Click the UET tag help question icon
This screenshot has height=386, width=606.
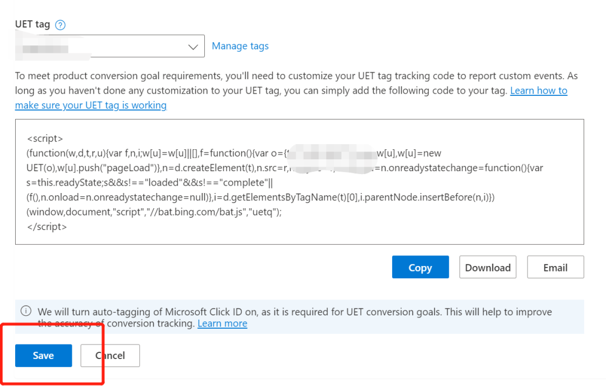pyautogui.click(x=60, y=25)
